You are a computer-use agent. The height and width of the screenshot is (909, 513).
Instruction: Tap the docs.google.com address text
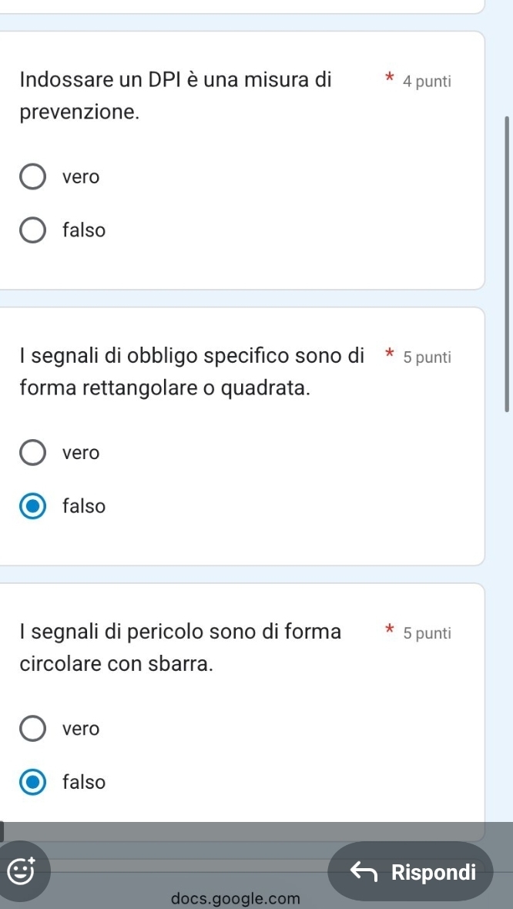coord(236,898)
